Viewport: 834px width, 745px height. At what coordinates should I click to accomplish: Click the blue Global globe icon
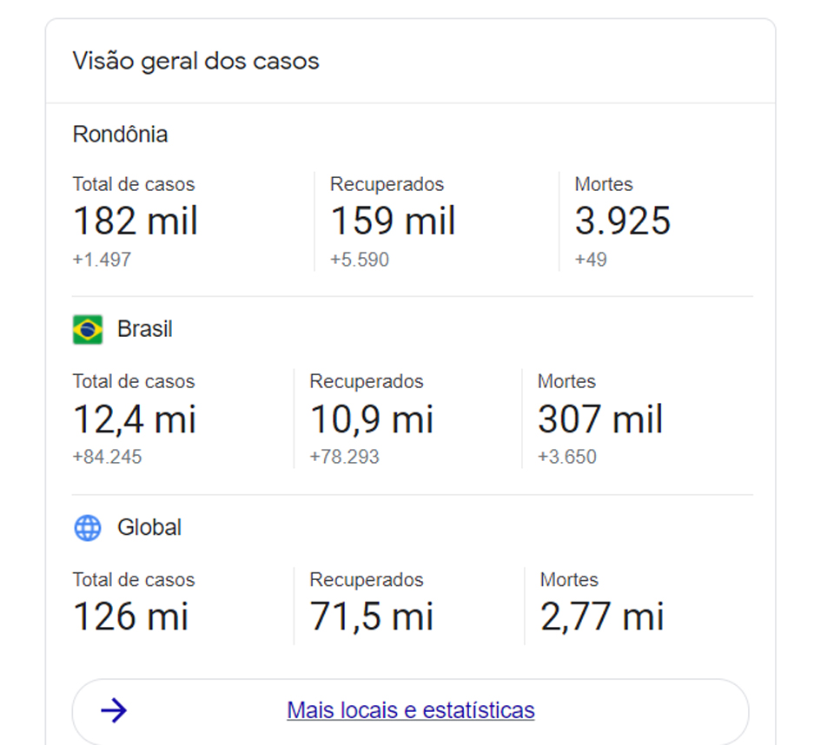(88, 528)
